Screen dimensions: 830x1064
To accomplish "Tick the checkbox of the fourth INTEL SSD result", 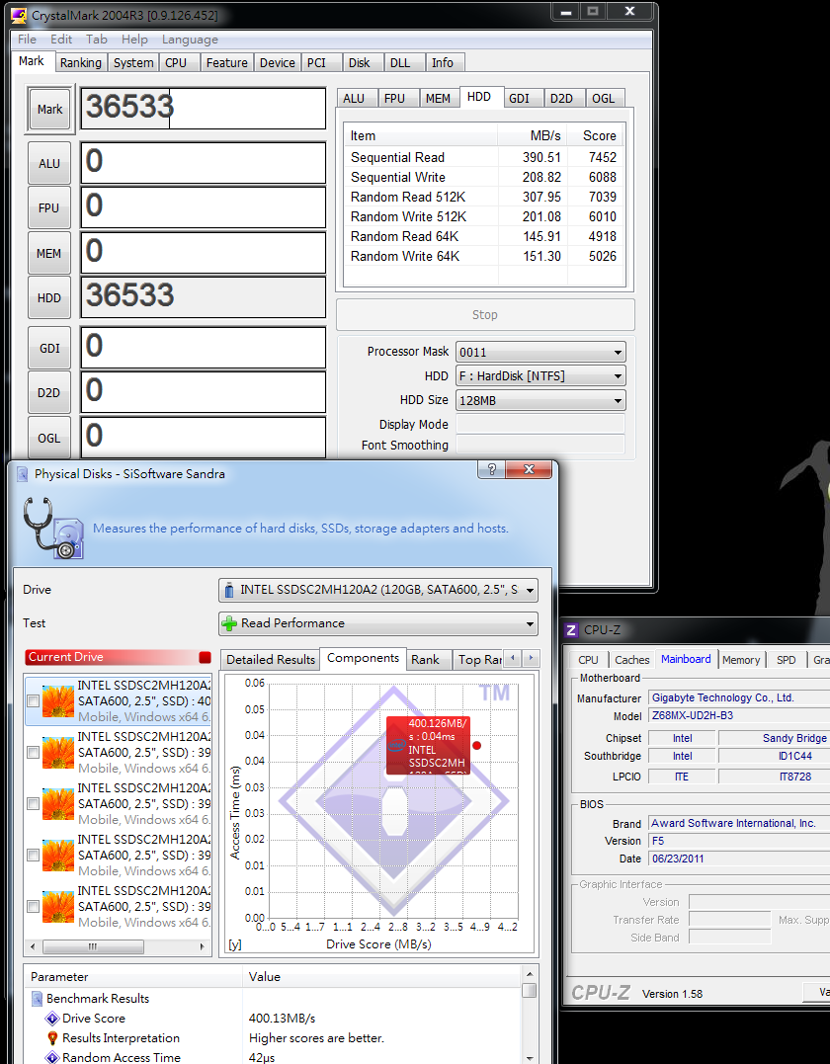I will (33, 855).
